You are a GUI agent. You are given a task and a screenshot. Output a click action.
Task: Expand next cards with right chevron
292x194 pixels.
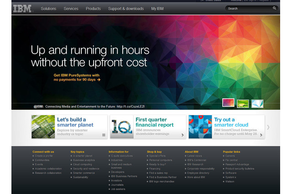tap(268, 127)
